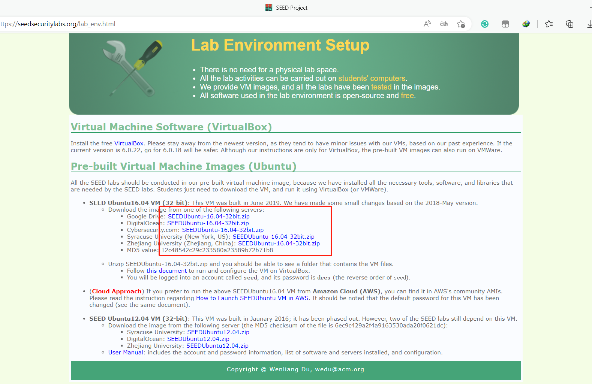
Task: Click the MD5 value 12c48542c29c233580a23589b72b71b8
Action: (217, 250)
